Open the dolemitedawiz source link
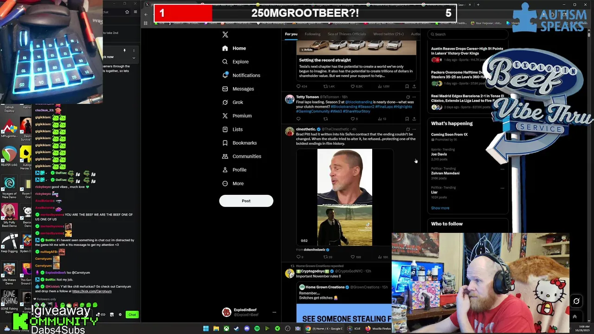 pos(314,250)
